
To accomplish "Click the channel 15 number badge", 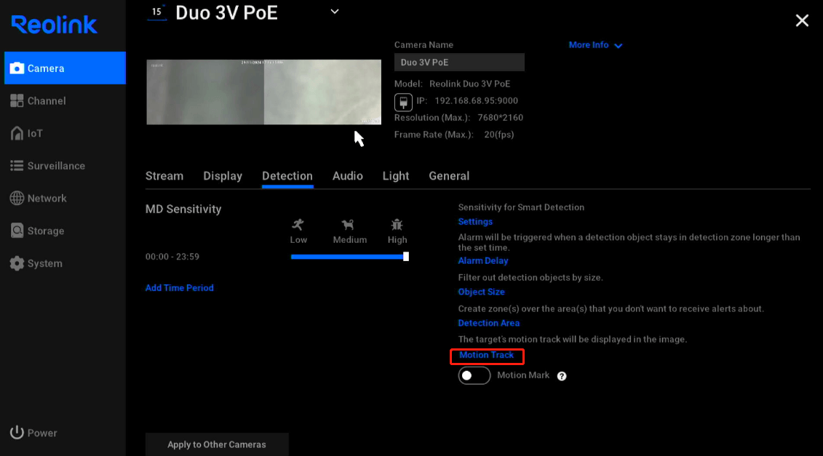I will point(156,12).
